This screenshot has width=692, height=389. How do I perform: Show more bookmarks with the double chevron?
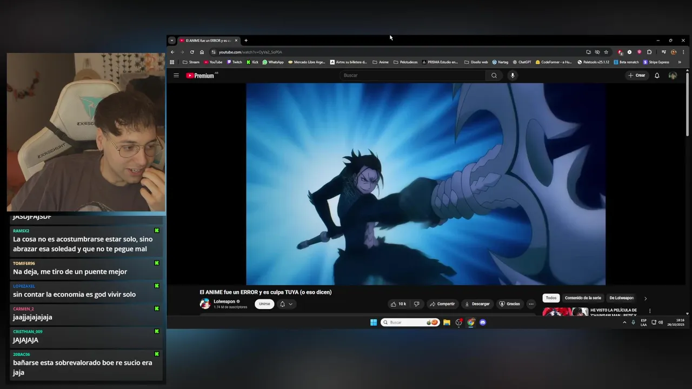coord(680,62)
